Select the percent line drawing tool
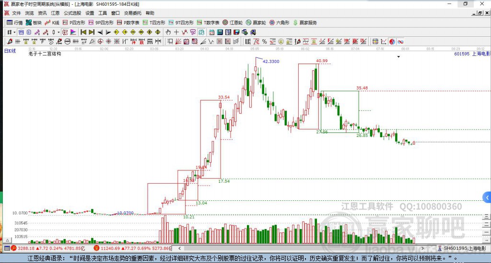Viewport: 491px width, 263px height. click(265, 42)
